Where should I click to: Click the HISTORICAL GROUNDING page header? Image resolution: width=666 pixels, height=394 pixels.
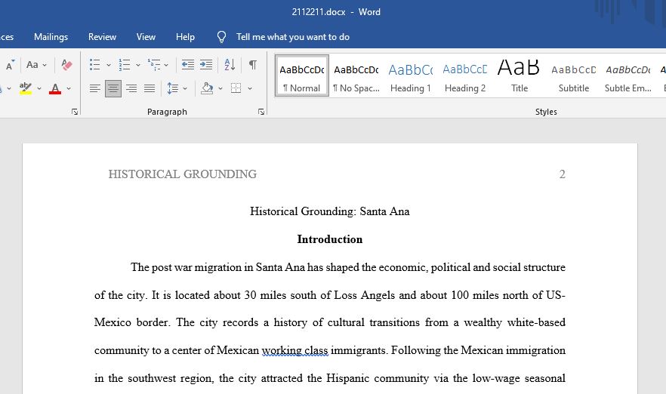[182, 174]
